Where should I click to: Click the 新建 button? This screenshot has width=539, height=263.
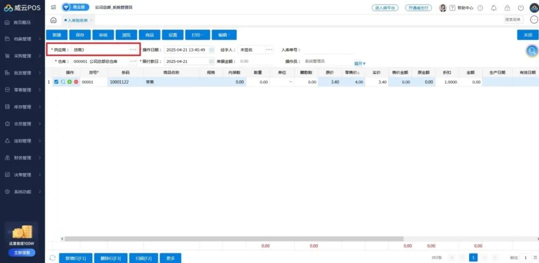[57, 35]
